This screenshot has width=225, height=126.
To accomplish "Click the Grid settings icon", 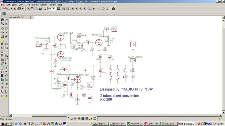I will pos(4,14).
